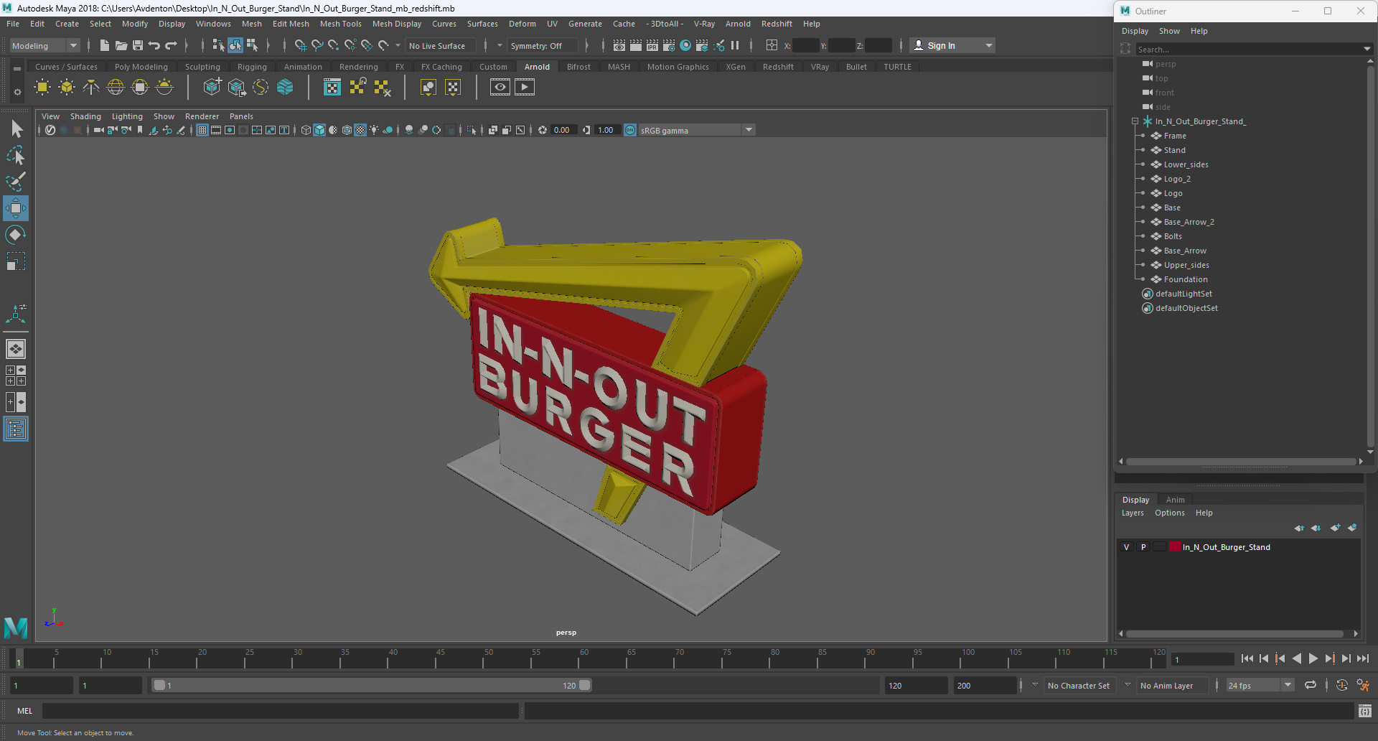Activate the Lasso select tool
This screenshot has width=1378, height=741.
16,155
